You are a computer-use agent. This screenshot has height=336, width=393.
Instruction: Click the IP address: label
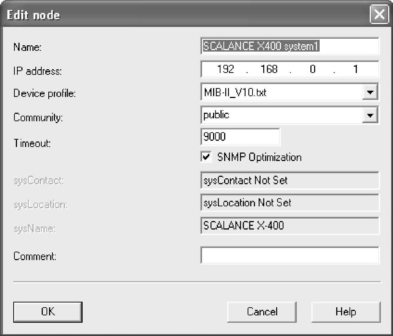click(x=38, y=71)
